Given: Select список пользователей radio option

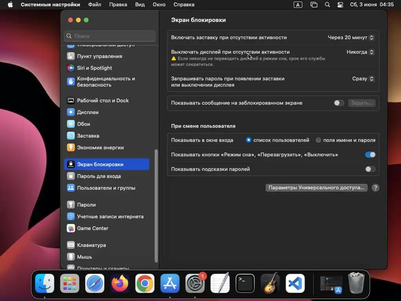Looking at the screenshot, I should pos(248,140).
